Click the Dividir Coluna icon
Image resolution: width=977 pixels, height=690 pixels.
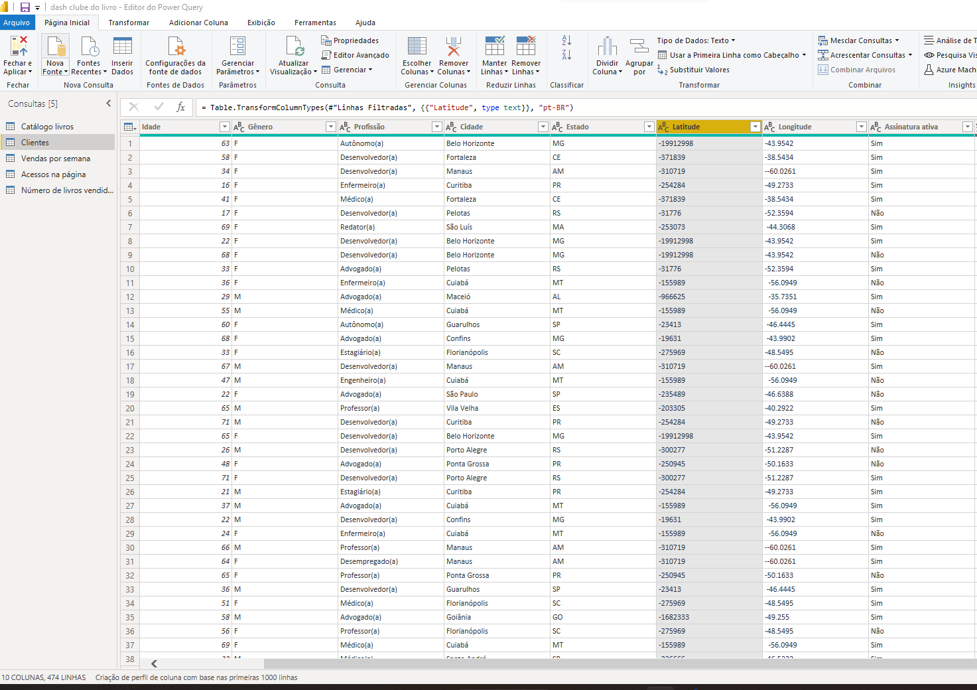[x=607, y=46]
